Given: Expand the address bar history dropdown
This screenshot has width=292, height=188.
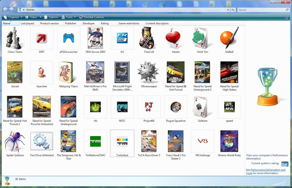Looking at the screenshot, I should (228, 10).
